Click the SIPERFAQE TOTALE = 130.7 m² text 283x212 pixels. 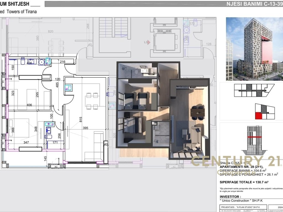pos(244,182)
